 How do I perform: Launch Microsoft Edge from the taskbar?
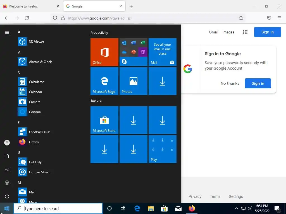tap(137, 208)
